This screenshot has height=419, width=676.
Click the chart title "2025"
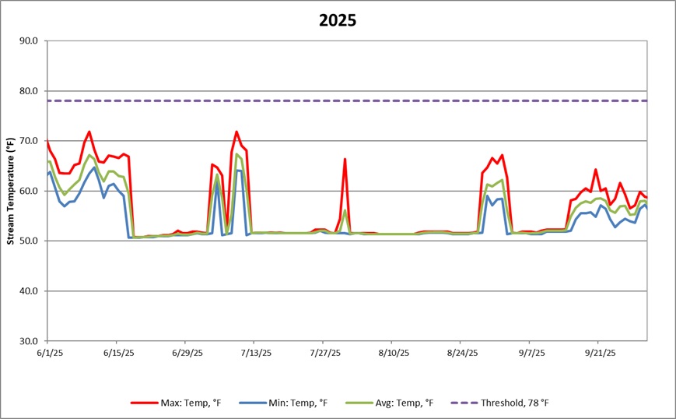[338, 20]
